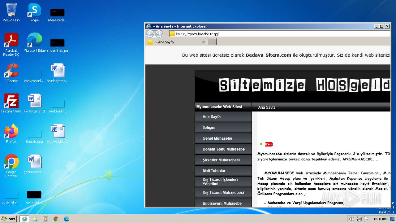Viewport: 396px width, 223px height.
Task: Select golfxml.jpg desktop file
Action: [34, 197]
